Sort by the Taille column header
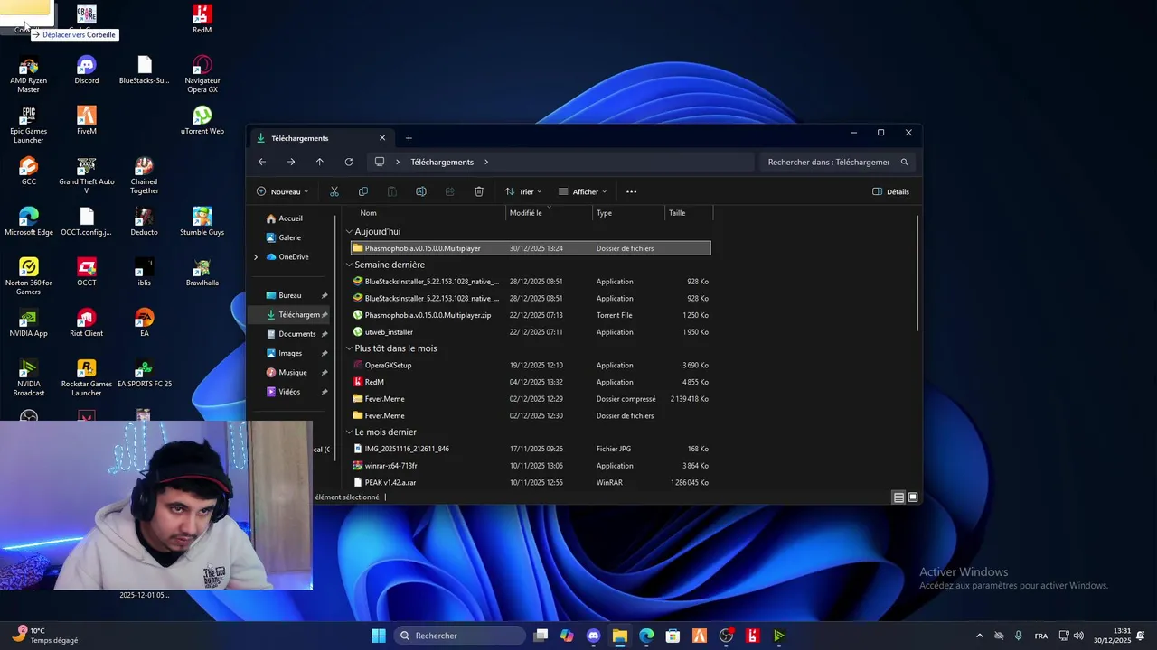This screenshot has width=1157, height=650. pos(689,213)
